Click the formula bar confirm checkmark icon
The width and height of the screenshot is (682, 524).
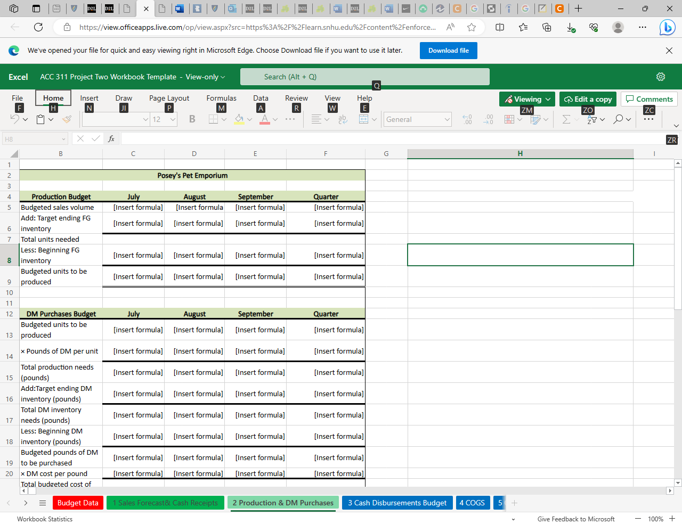(96, 138)
